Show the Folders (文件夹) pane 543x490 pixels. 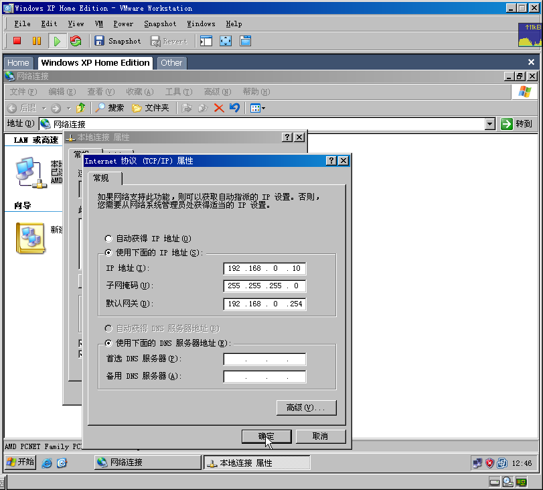coord(151,108)
